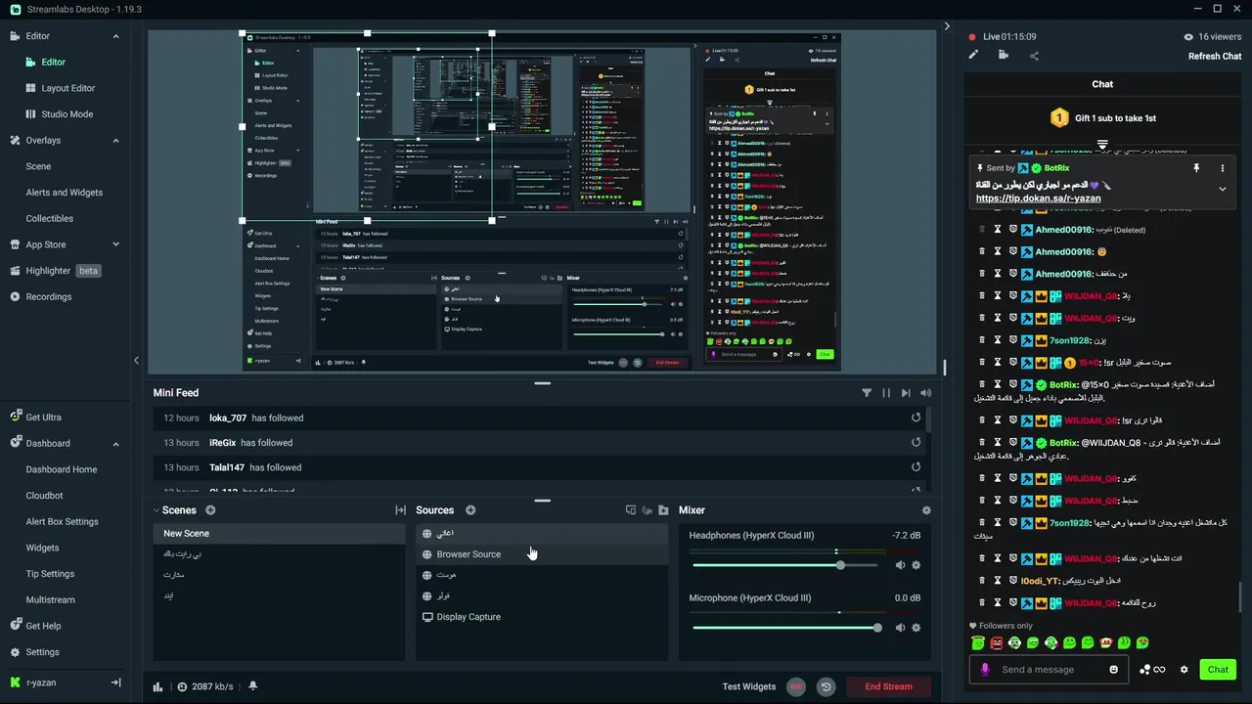Open the emoji picker in chat input

[1113, 670]
